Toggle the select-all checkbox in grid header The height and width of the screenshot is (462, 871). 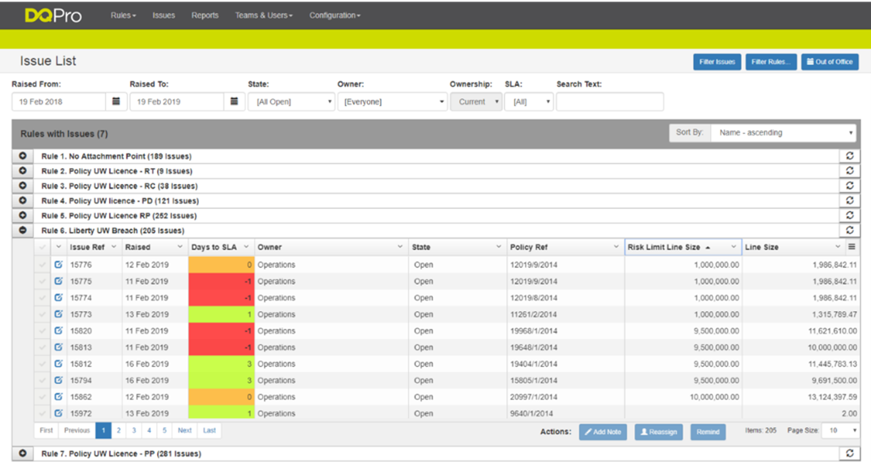(x=42, y=247)
